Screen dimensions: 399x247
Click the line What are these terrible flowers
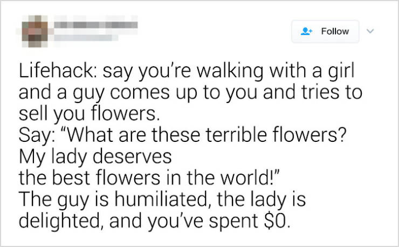182,135
